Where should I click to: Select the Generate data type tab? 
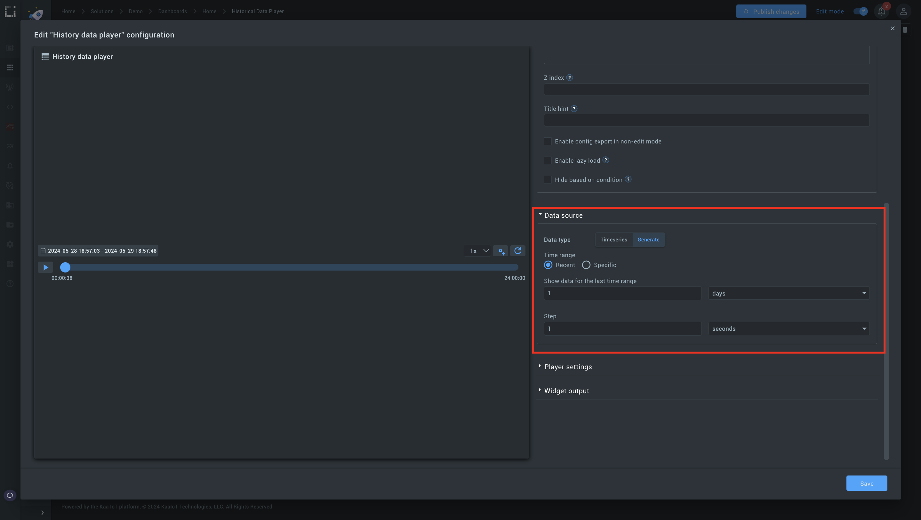pos(648,240)
